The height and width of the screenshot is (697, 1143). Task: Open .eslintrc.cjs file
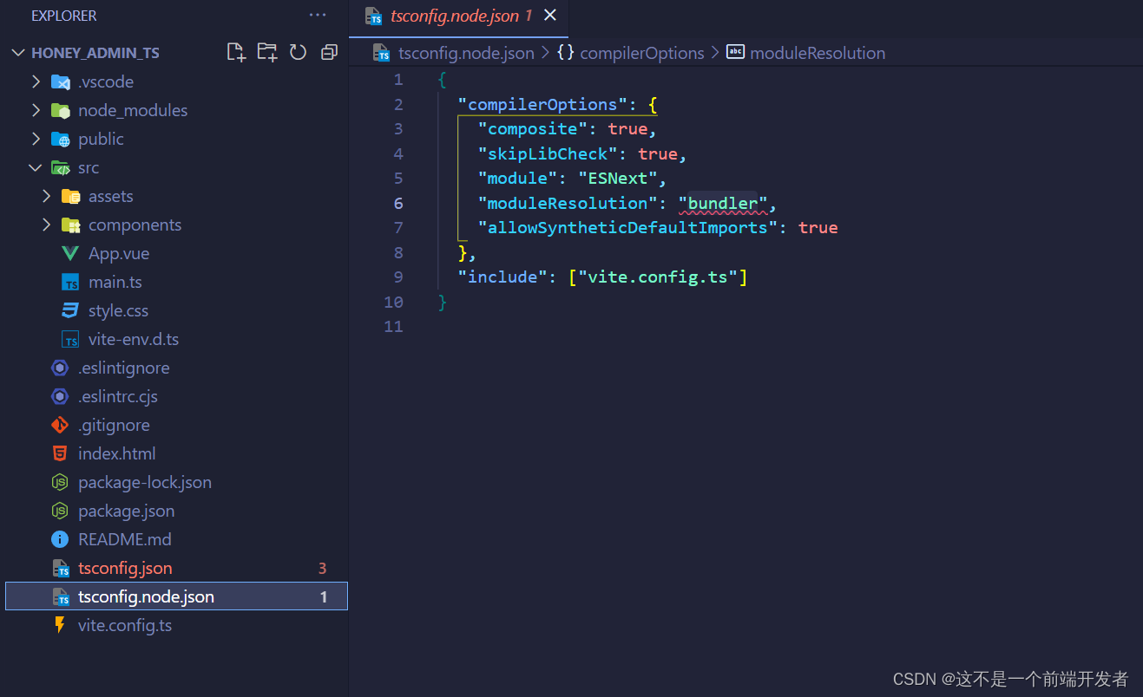[118, 396]
